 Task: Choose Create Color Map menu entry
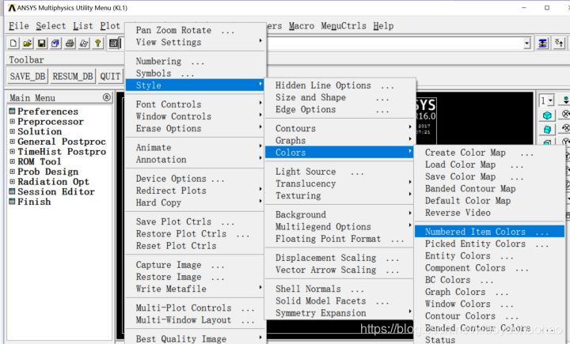tap(489, 153)
